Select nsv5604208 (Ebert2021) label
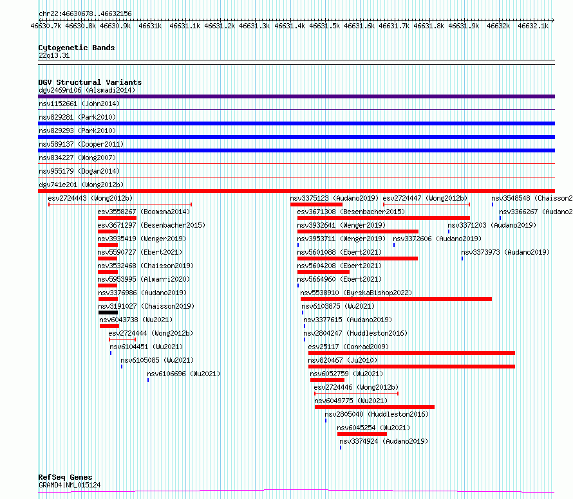This screenshot has width=573, height=499. 339,266
